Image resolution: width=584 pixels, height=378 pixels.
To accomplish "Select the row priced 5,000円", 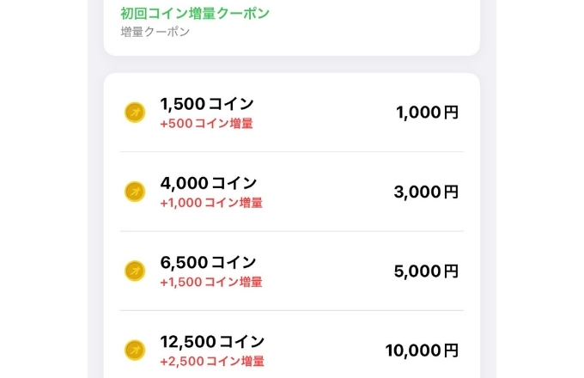I will click(292, 271).
